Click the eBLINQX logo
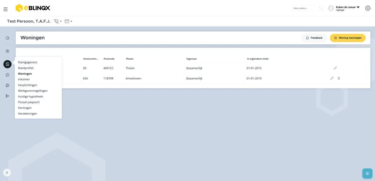The image size is (375, 181). 33,8
